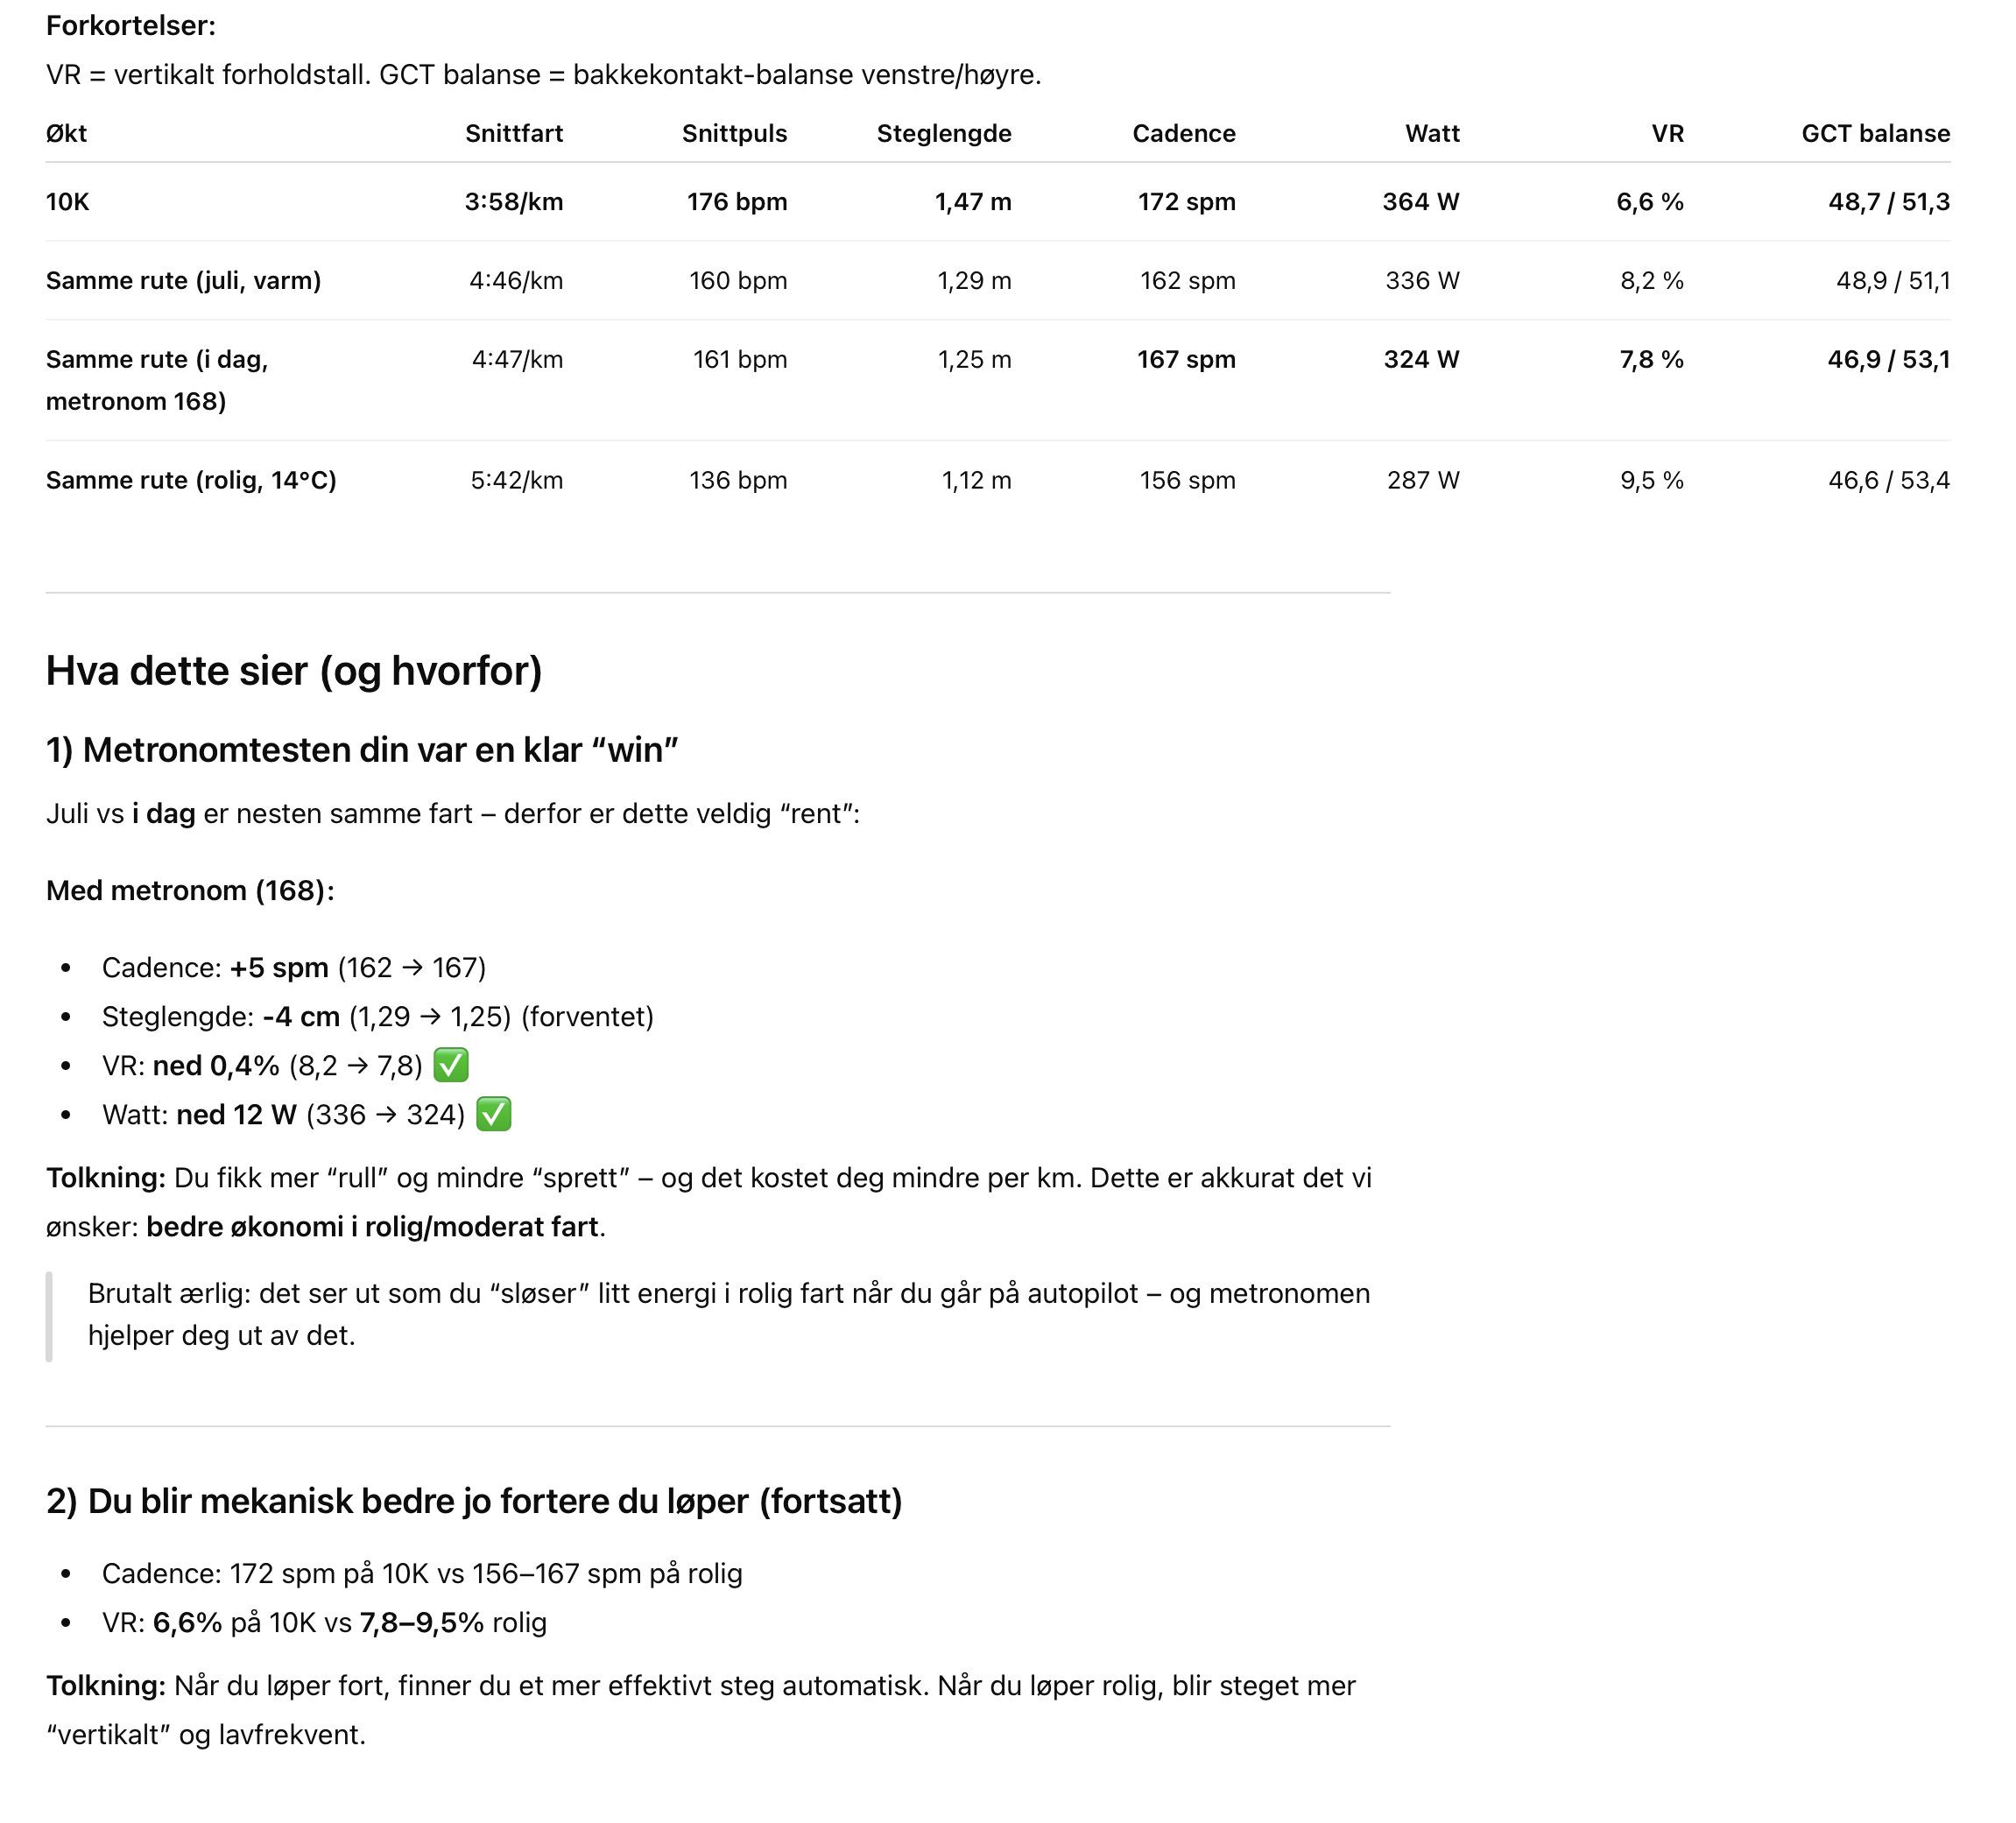Click the "Du blir mekanisk bedre" heading
The image size is (2016, 1823).
pos(474,1501)
